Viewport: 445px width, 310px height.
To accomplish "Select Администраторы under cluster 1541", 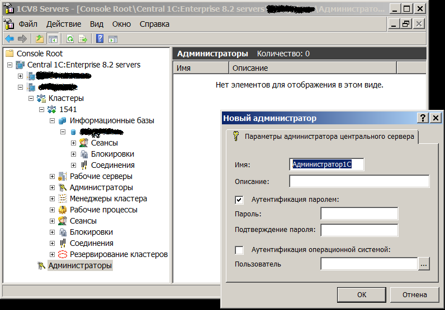I will pyautogui.click(x=101, y=187).
